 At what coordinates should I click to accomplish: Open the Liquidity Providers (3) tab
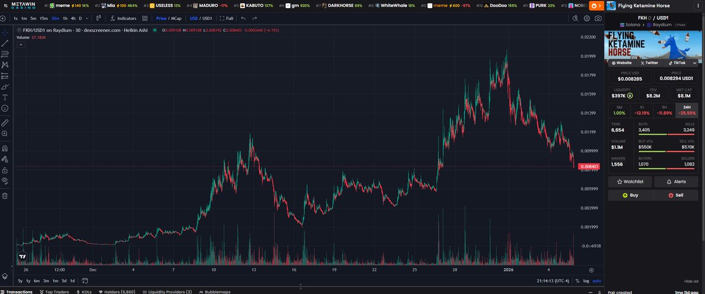[x=167, y=291]
